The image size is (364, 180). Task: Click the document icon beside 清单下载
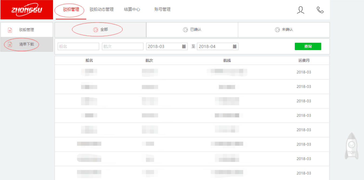tap(10, 45)
